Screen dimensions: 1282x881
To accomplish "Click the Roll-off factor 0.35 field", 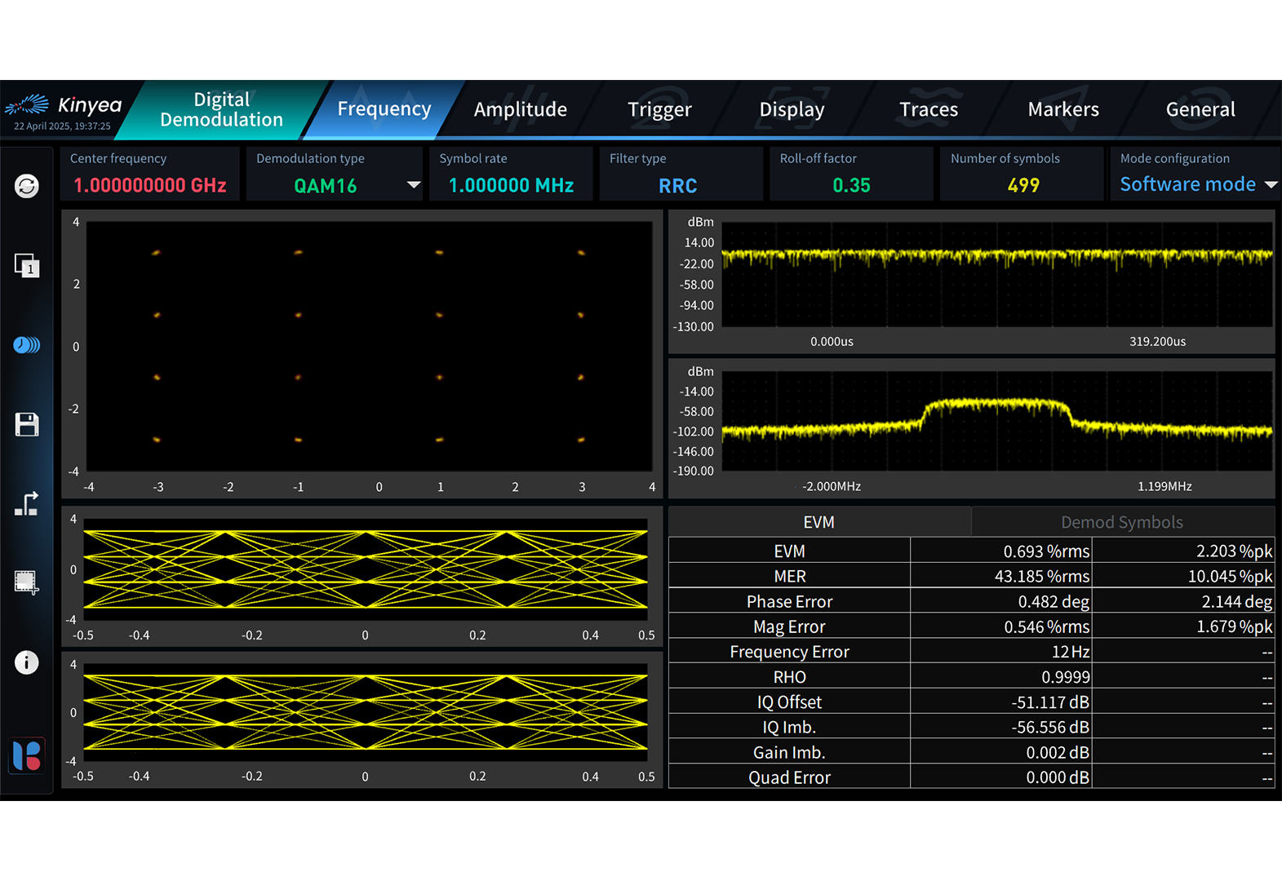I will [851, 186].
